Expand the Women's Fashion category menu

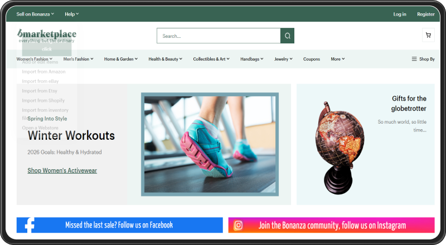click(35, 59)
